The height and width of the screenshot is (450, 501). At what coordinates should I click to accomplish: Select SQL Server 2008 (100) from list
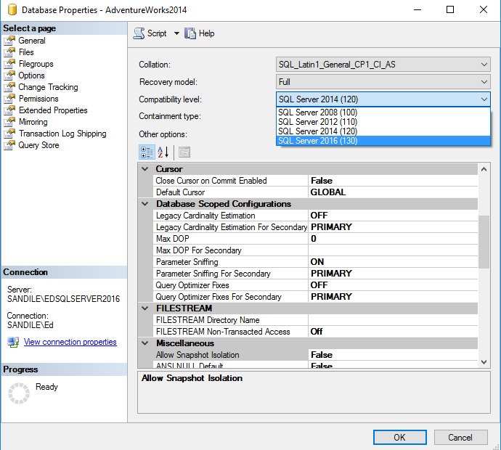click(317, 112)
